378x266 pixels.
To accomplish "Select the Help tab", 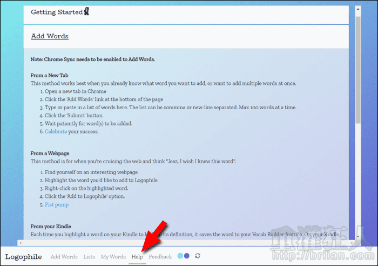I will [x=137, y=257].
